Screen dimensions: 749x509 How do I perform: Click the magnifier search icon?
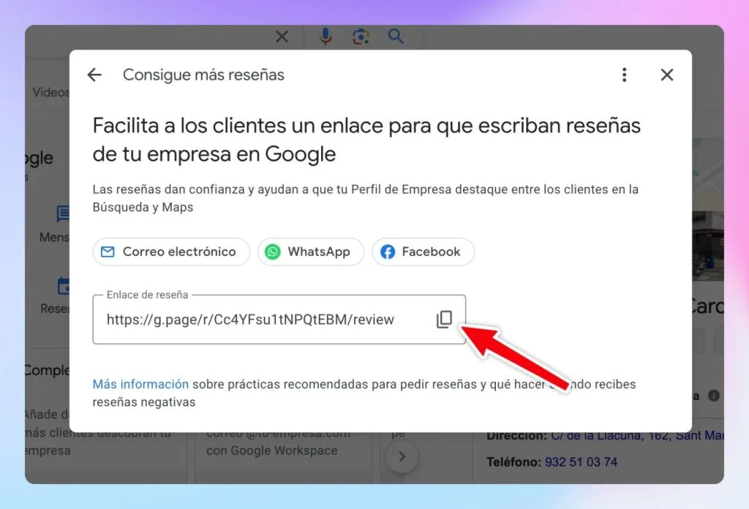[x=396, y=37]
